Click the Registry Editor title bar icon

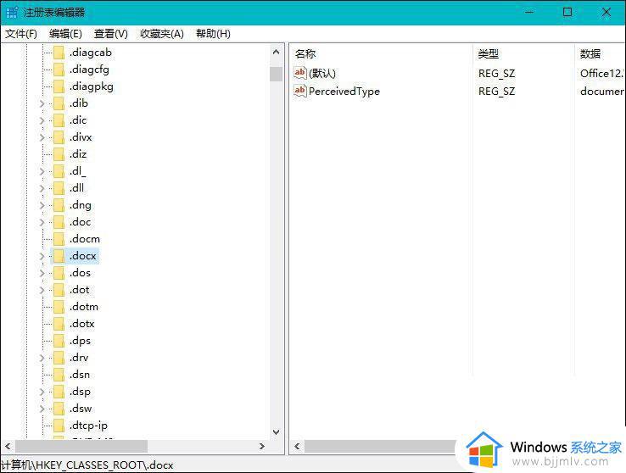12,12
